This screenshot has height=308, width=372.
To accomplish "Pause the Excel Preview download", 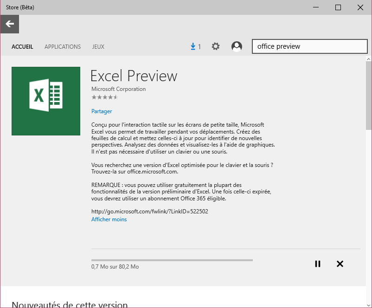I will click(318, 264).
